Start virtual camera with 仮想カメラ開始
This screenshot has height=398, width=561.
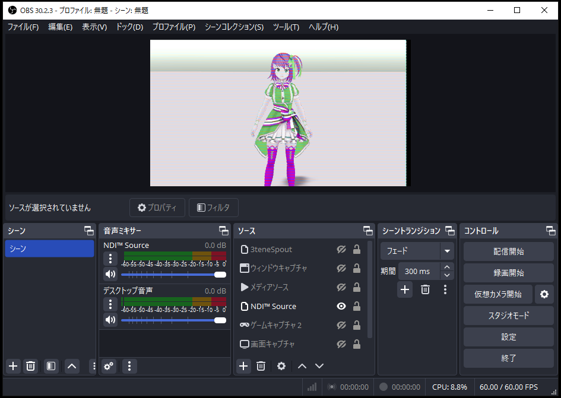click(x=497, y=294)
